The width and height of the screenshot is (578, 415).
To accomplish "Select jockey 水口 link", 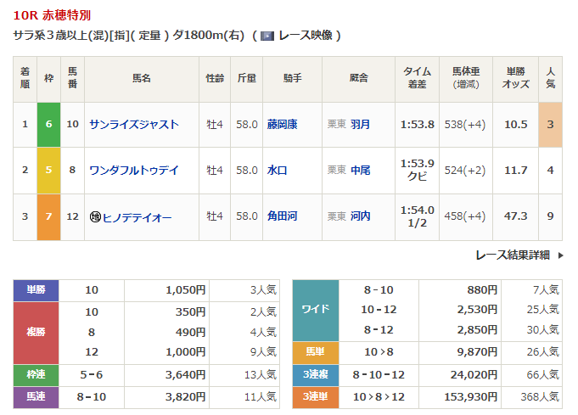I will [277, 170].
